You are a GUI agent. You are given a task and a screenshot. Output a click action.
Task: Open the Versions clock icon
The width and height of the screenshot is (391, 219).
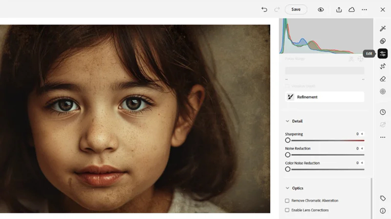coord(383,112)
